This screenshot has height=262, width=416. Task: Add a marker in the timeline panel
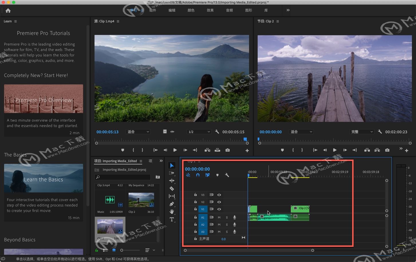tap(217, 175)
